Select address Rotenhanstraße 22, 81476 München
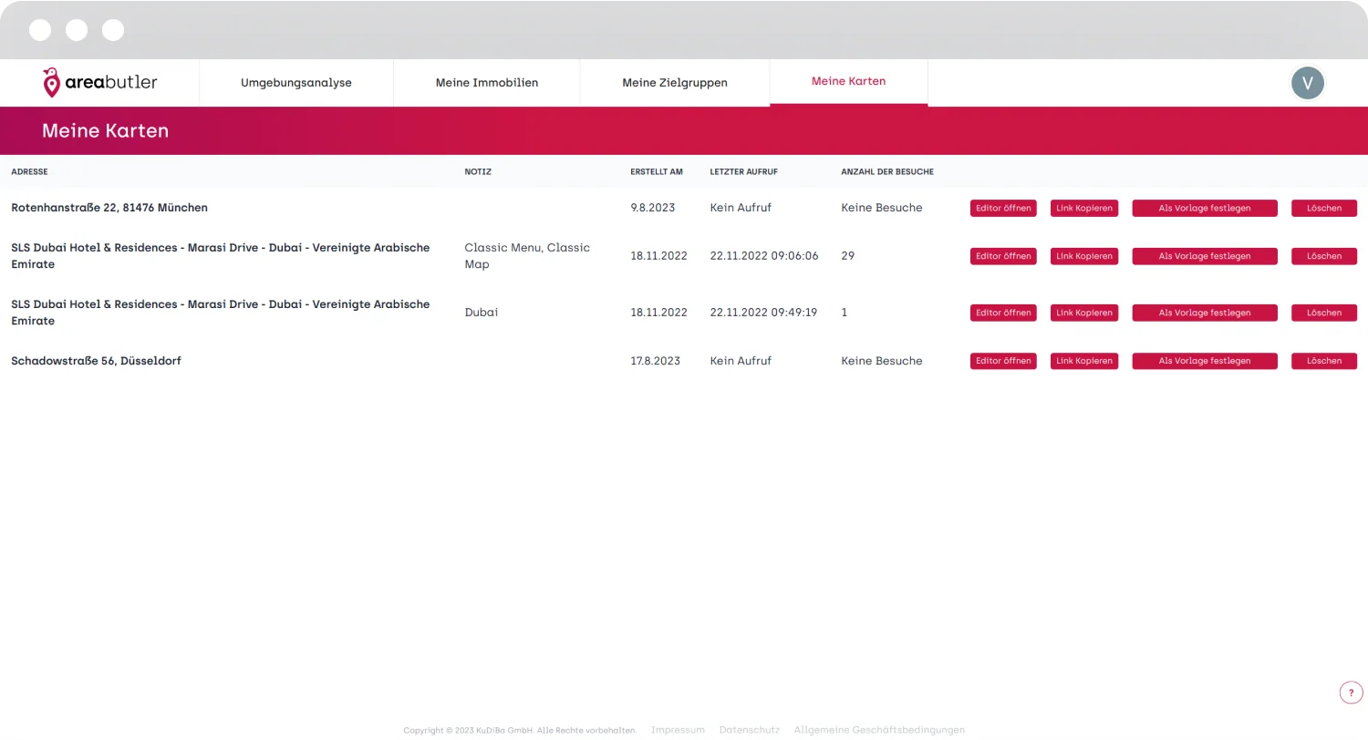 point(109,208)
